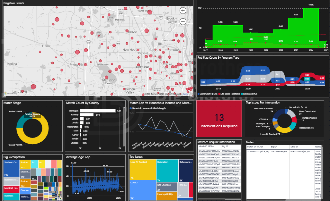330x201 pixels.
Task: Select the Match Length legend marker
Action: 151,108
